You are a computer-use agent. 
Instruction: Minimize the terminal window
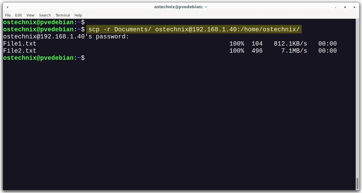coord(335,7)
